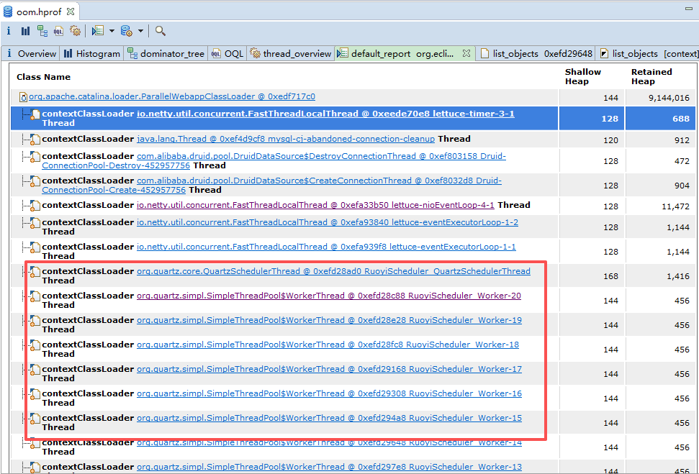The image size is (699, 474).
Task: Open ParallelWebappClassLoader @ 0xedf717c0 link
Action: 172,96
